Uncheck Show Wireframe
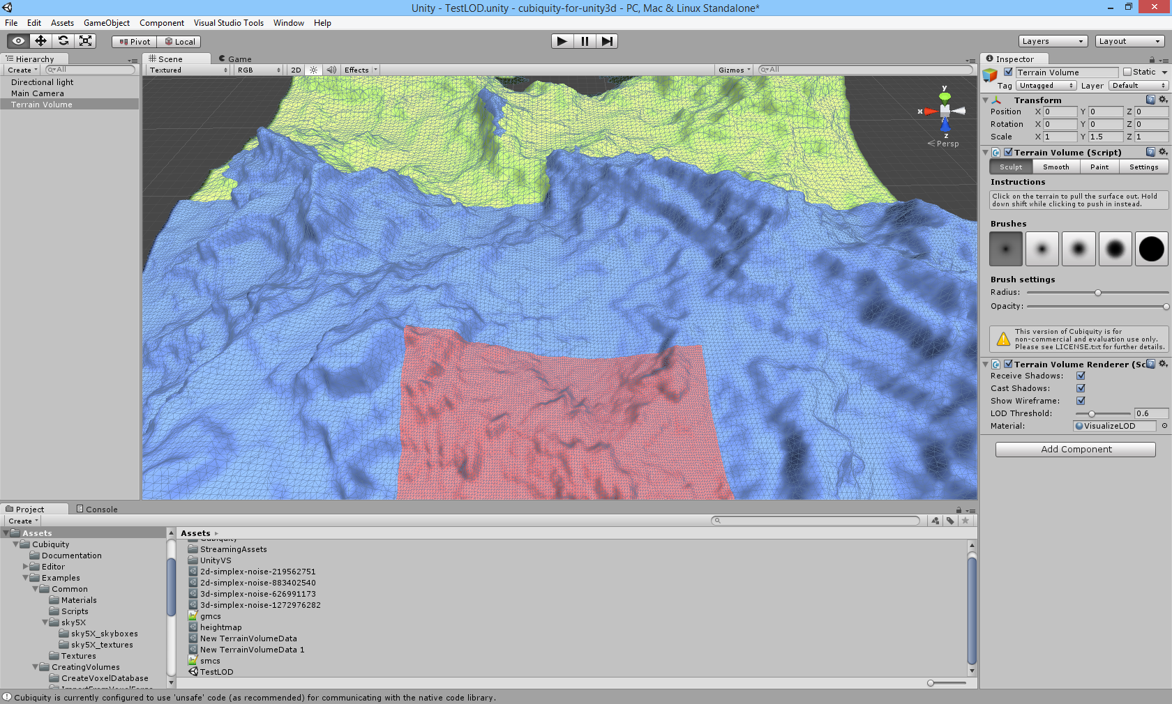This screenshot has height=704, width=1172. [1081, 401]
